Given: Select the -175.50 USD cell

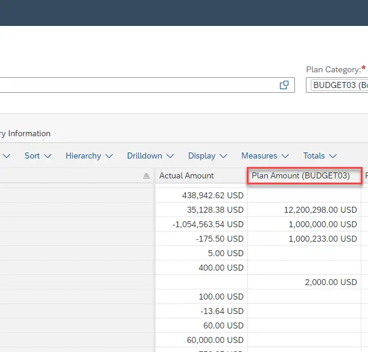Looking at the screenshot, I should click(201, 239).
